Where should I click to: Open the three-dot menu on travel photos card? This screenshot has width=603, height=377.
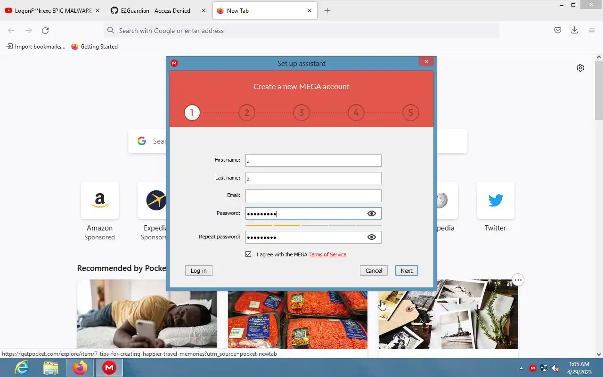coord(518,280)
